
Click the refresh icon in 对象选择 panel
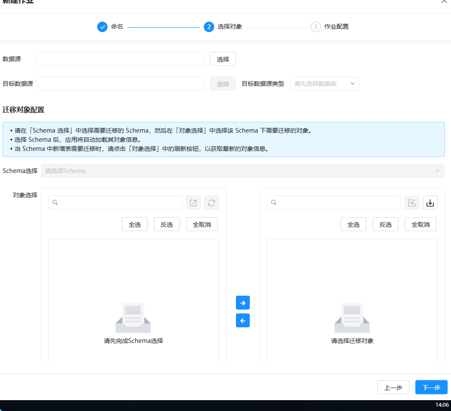[x=212, y=203]
